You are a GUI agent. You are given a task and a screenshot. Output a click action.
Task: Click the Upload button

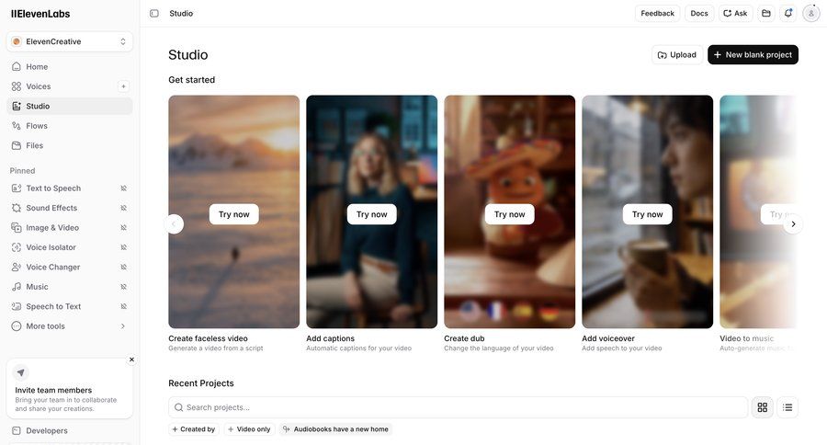(x=677, y=55)
